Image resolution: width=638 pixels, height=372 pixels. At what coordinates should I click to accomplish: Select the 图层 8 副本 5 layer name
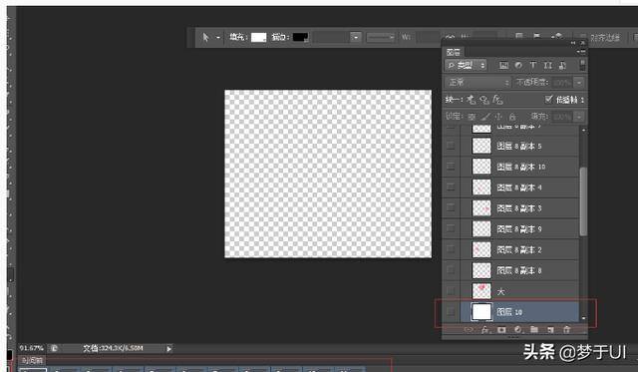519,147
